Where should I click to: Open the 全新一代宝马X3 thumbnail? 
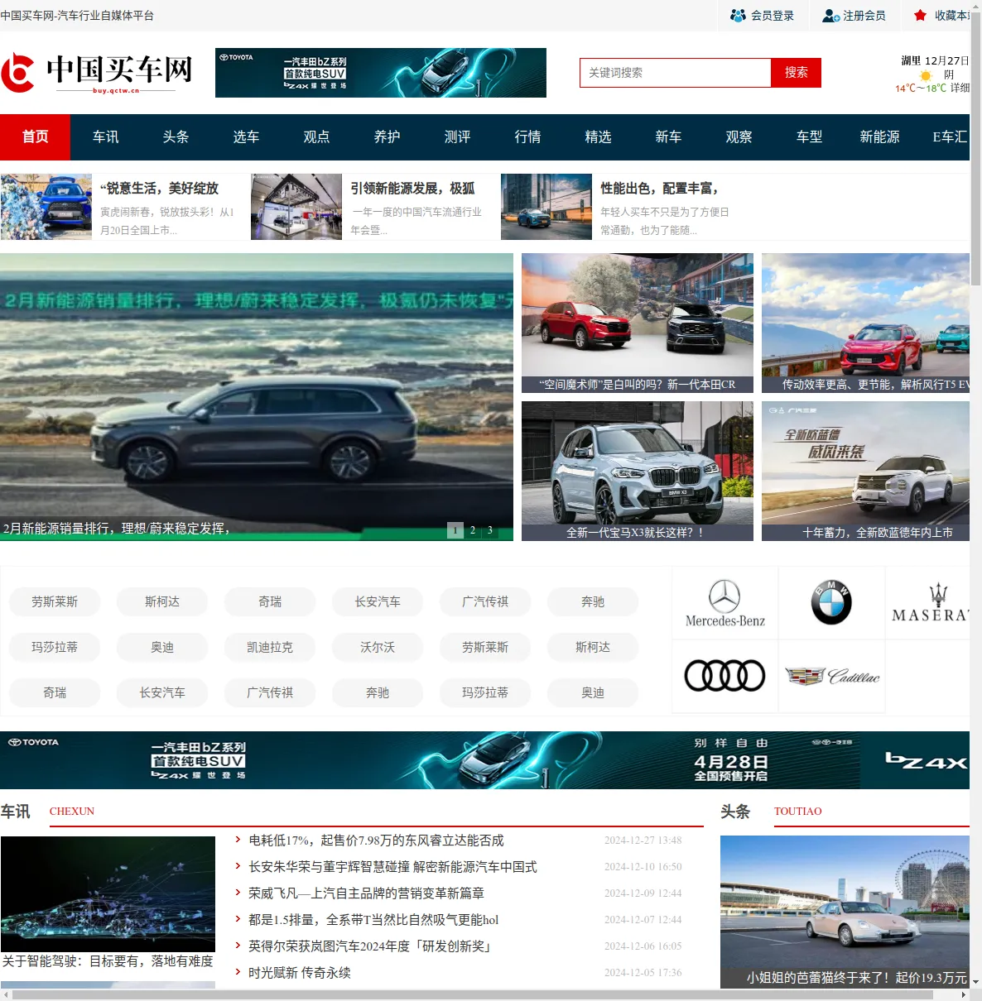point(638,472)
